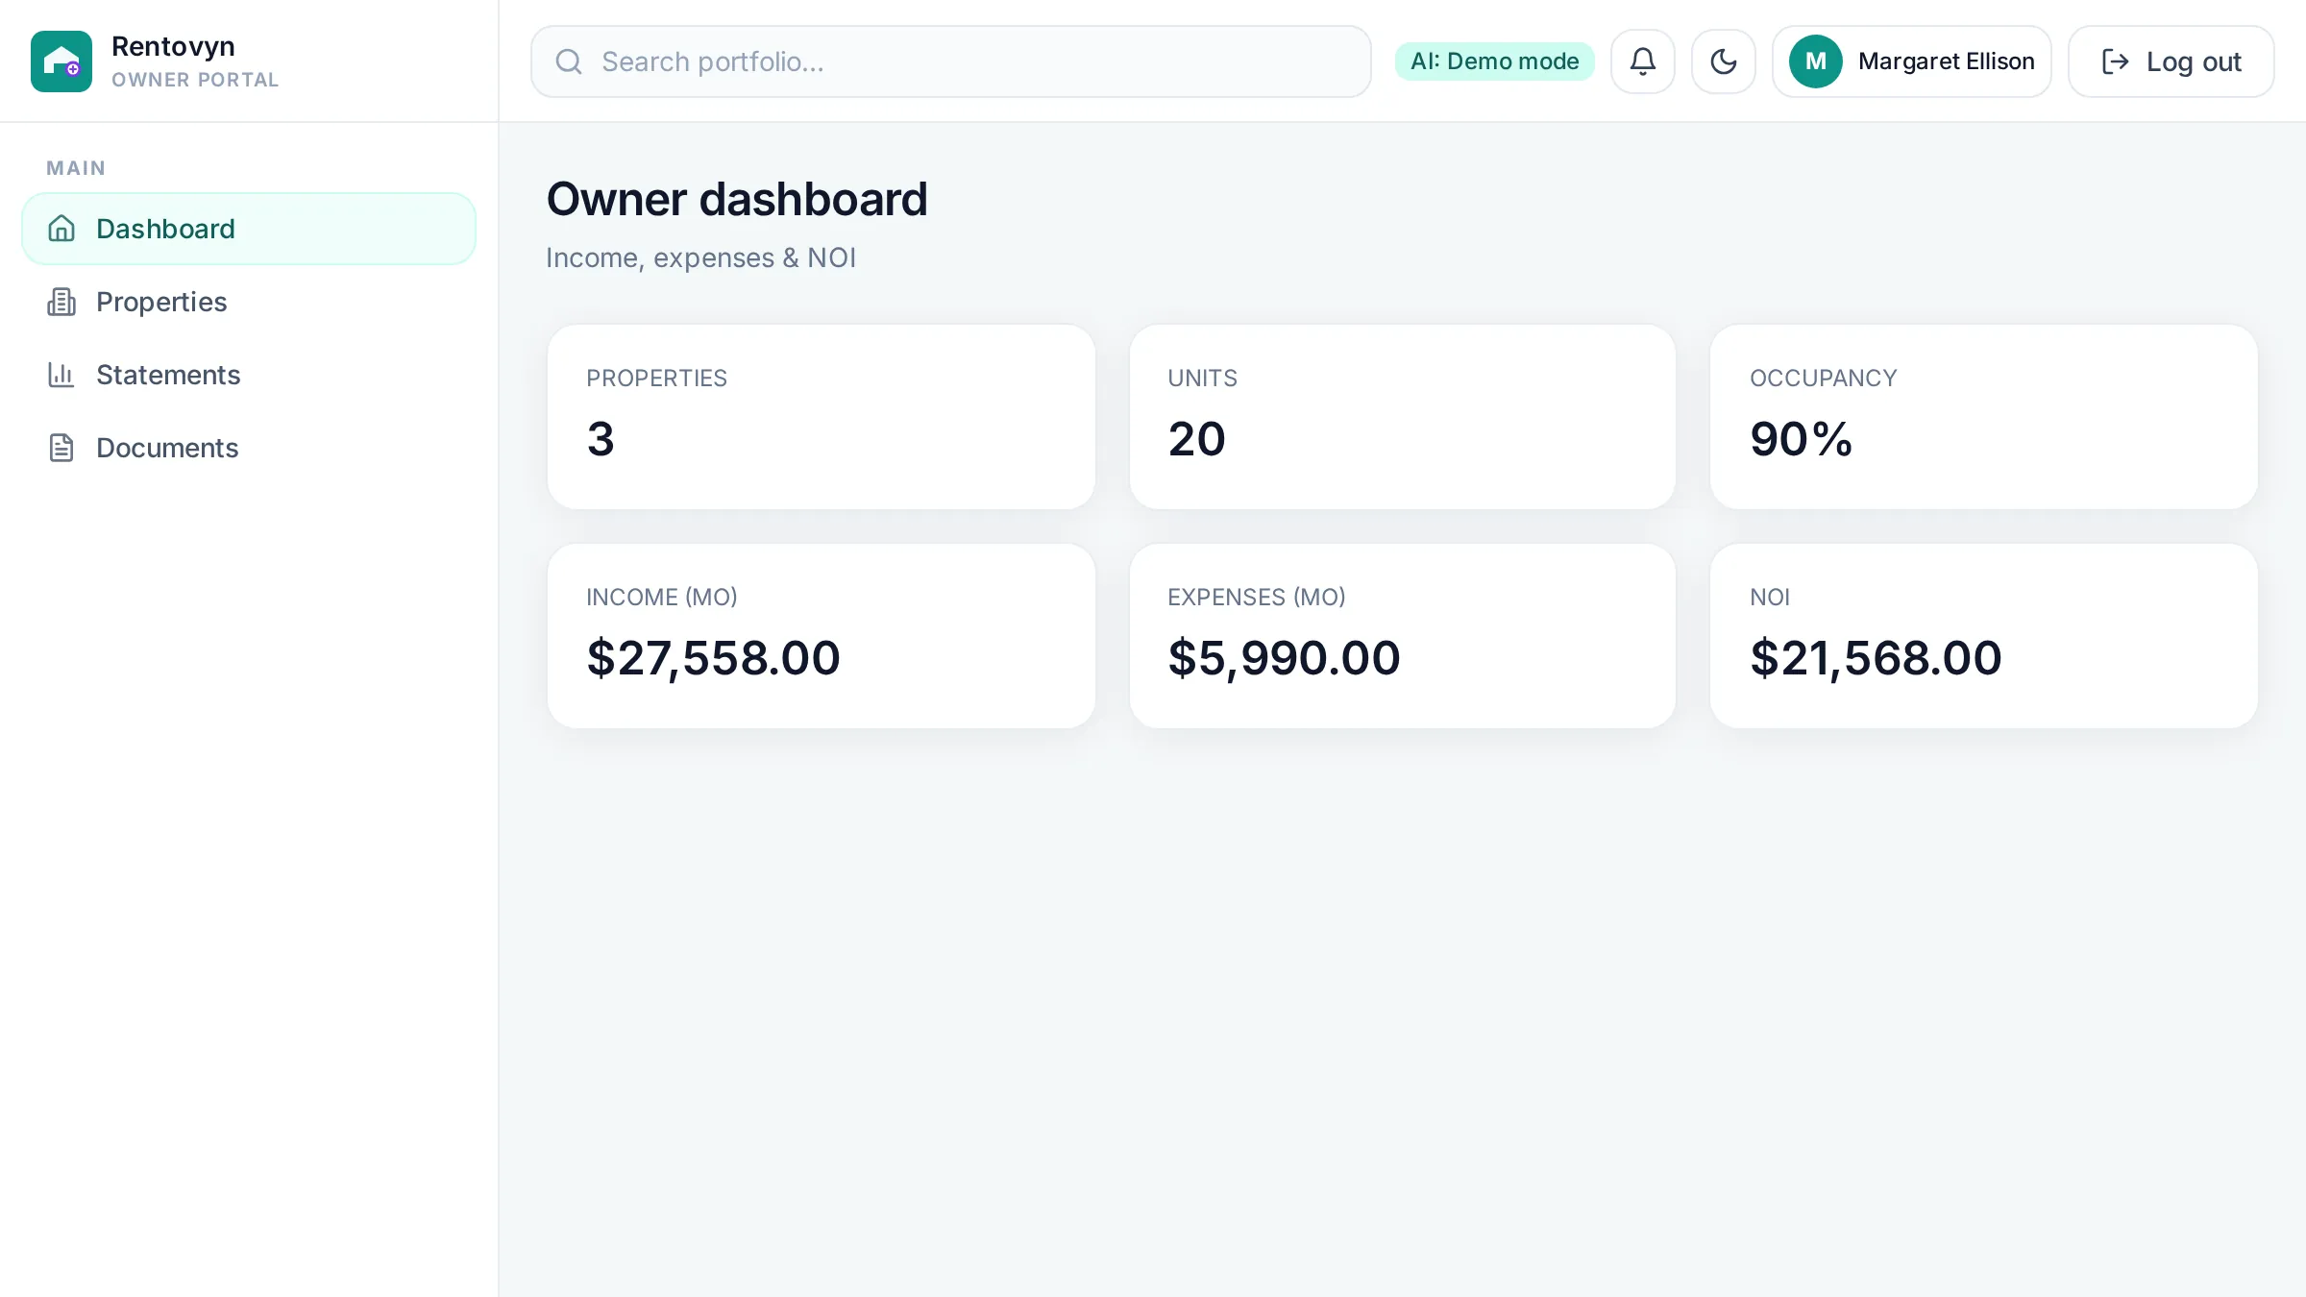The width and height of the screenshot is (2306, 1297).
Task: Click the EXPENSES (MO) card label
Action: pos(1257,597)
